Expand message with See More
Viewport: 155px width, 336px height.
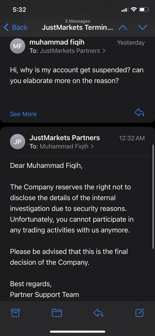[x=23, y=114]
